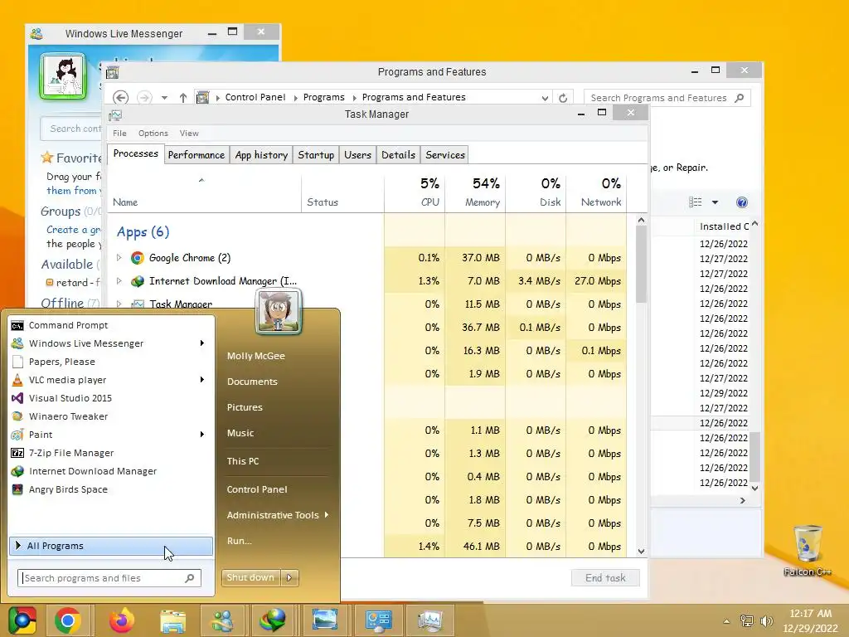Click Up arrow in Programs and Features
The image size is (849, 637).
pos(183,98)
